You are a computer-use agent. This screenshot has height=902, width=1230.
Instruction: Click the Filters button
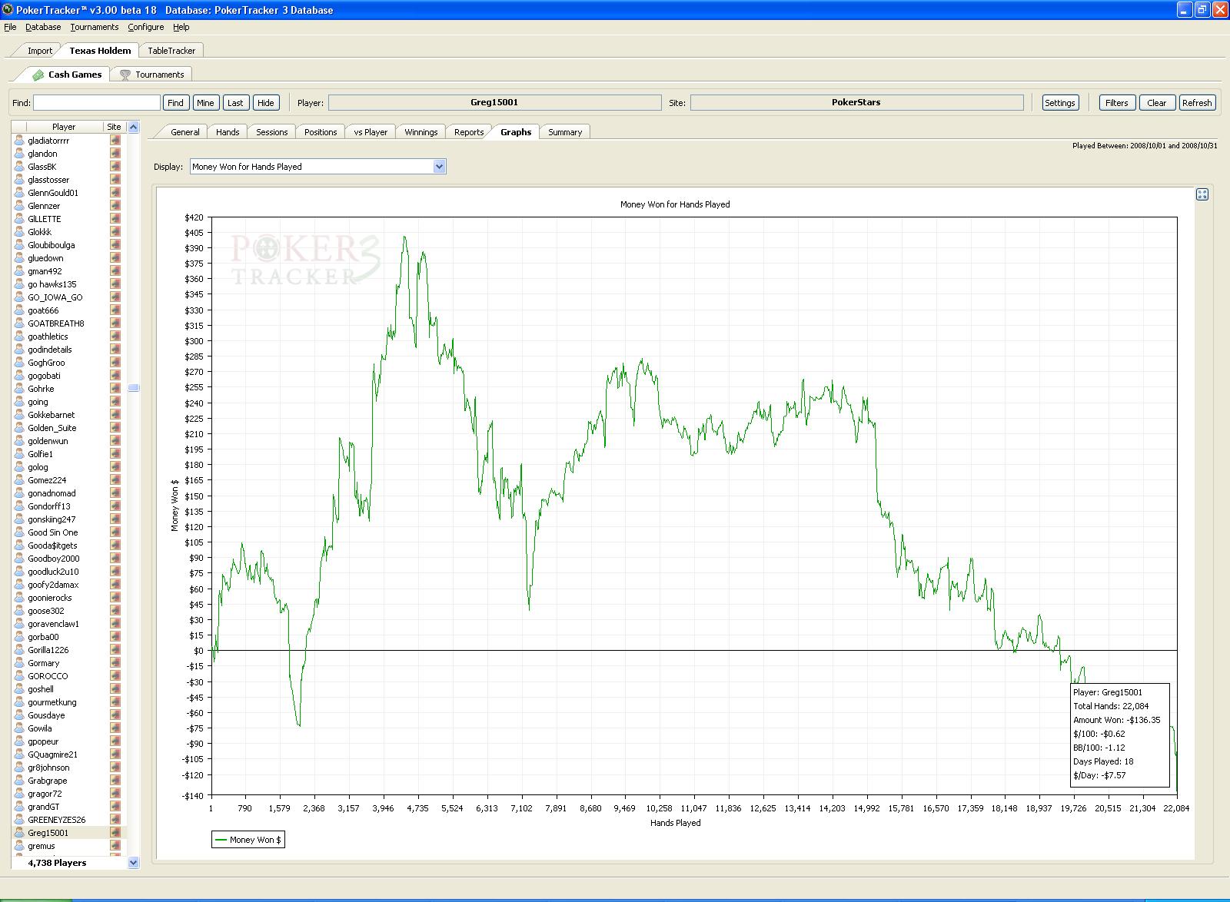(1116, 103)
